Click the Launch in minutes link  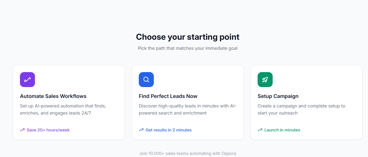[x=282, y=130]
